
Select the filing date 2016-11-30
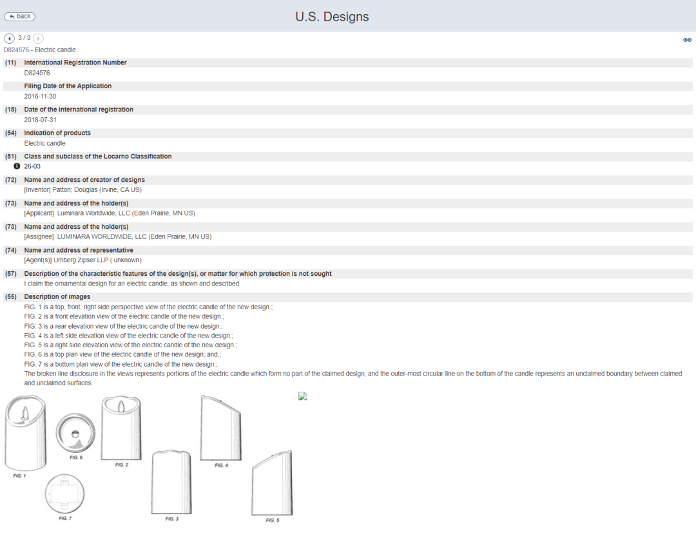(x=40, y=96)
